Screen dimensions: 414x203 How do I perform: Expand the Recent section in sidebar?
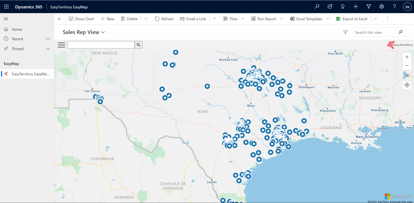pos(48,39)
